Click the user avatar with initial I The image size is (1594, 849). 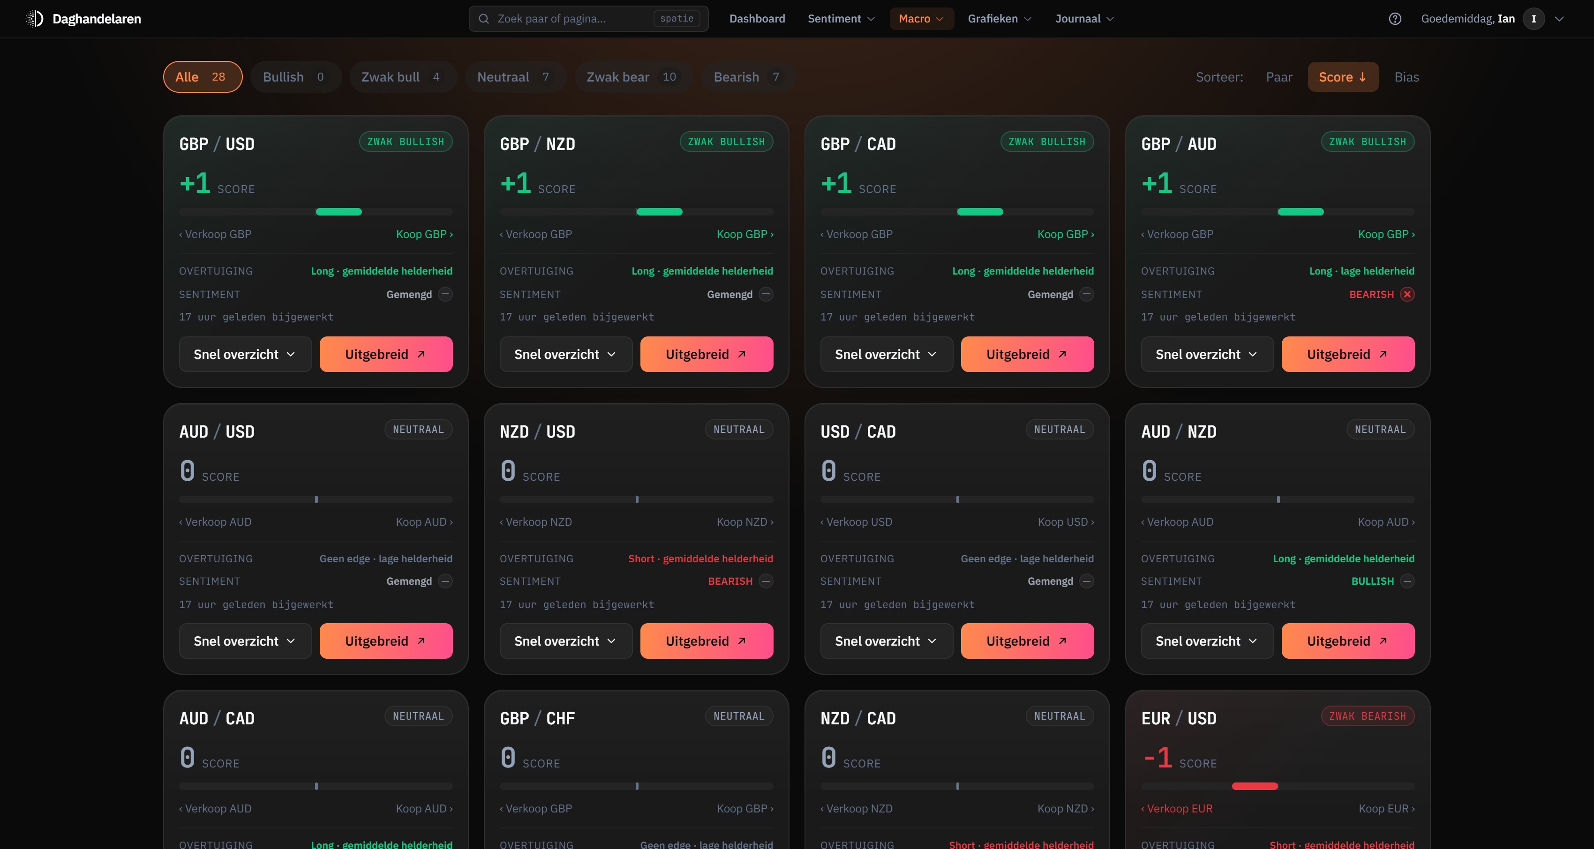tap(1534, 19)
